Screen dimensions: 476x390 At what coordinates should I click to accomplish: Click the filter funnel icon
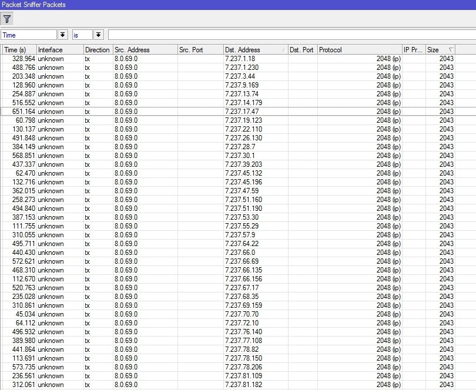[7, 19]
